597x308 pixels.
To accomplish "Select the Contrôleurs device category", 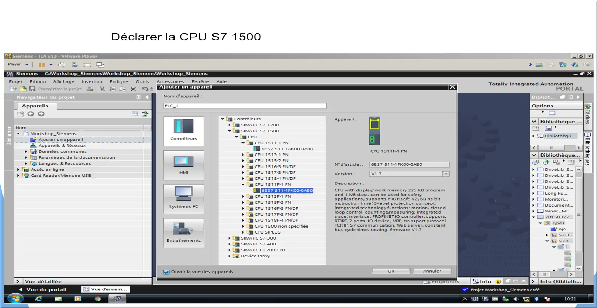I will [x=183, y=131].
